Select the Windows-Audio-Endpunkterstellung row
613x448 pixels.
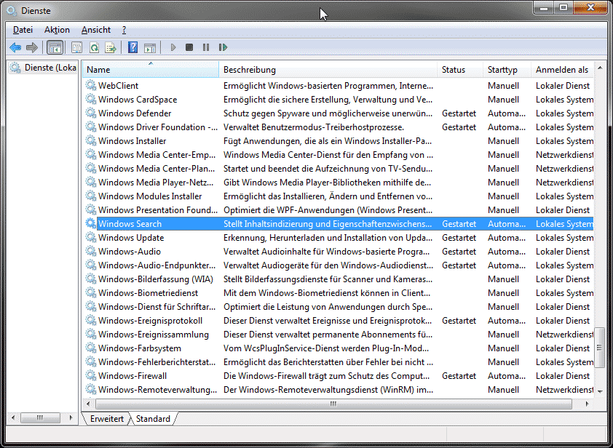coord(339,265)
